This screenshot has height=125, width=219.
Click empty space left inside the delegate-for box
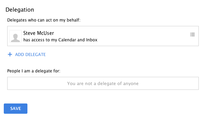(36, 83)
